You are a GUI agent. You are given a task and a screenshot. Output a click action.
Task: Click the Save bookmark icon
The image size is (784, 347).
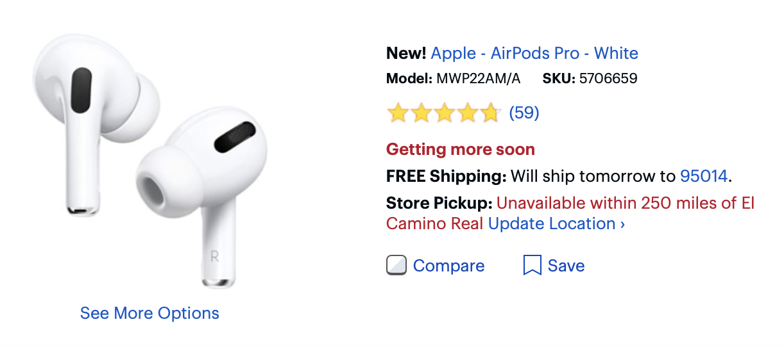coord(532,265)
